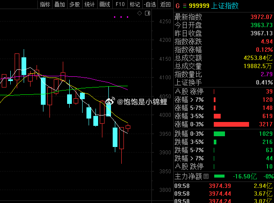Screen dimensions: 274x203
Task: Click index percent change 0.12%
Action: (264, 50)
